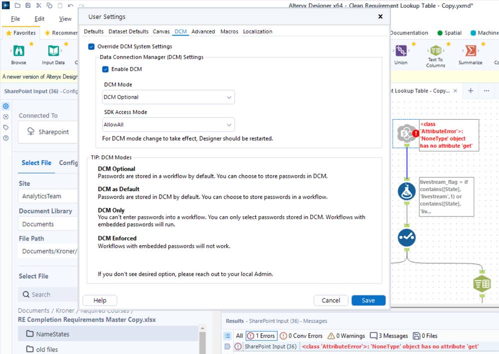Click the Save button in User Settings
Image resolution: width=499 pixels, height=354 pixels.
click(369, 300)
